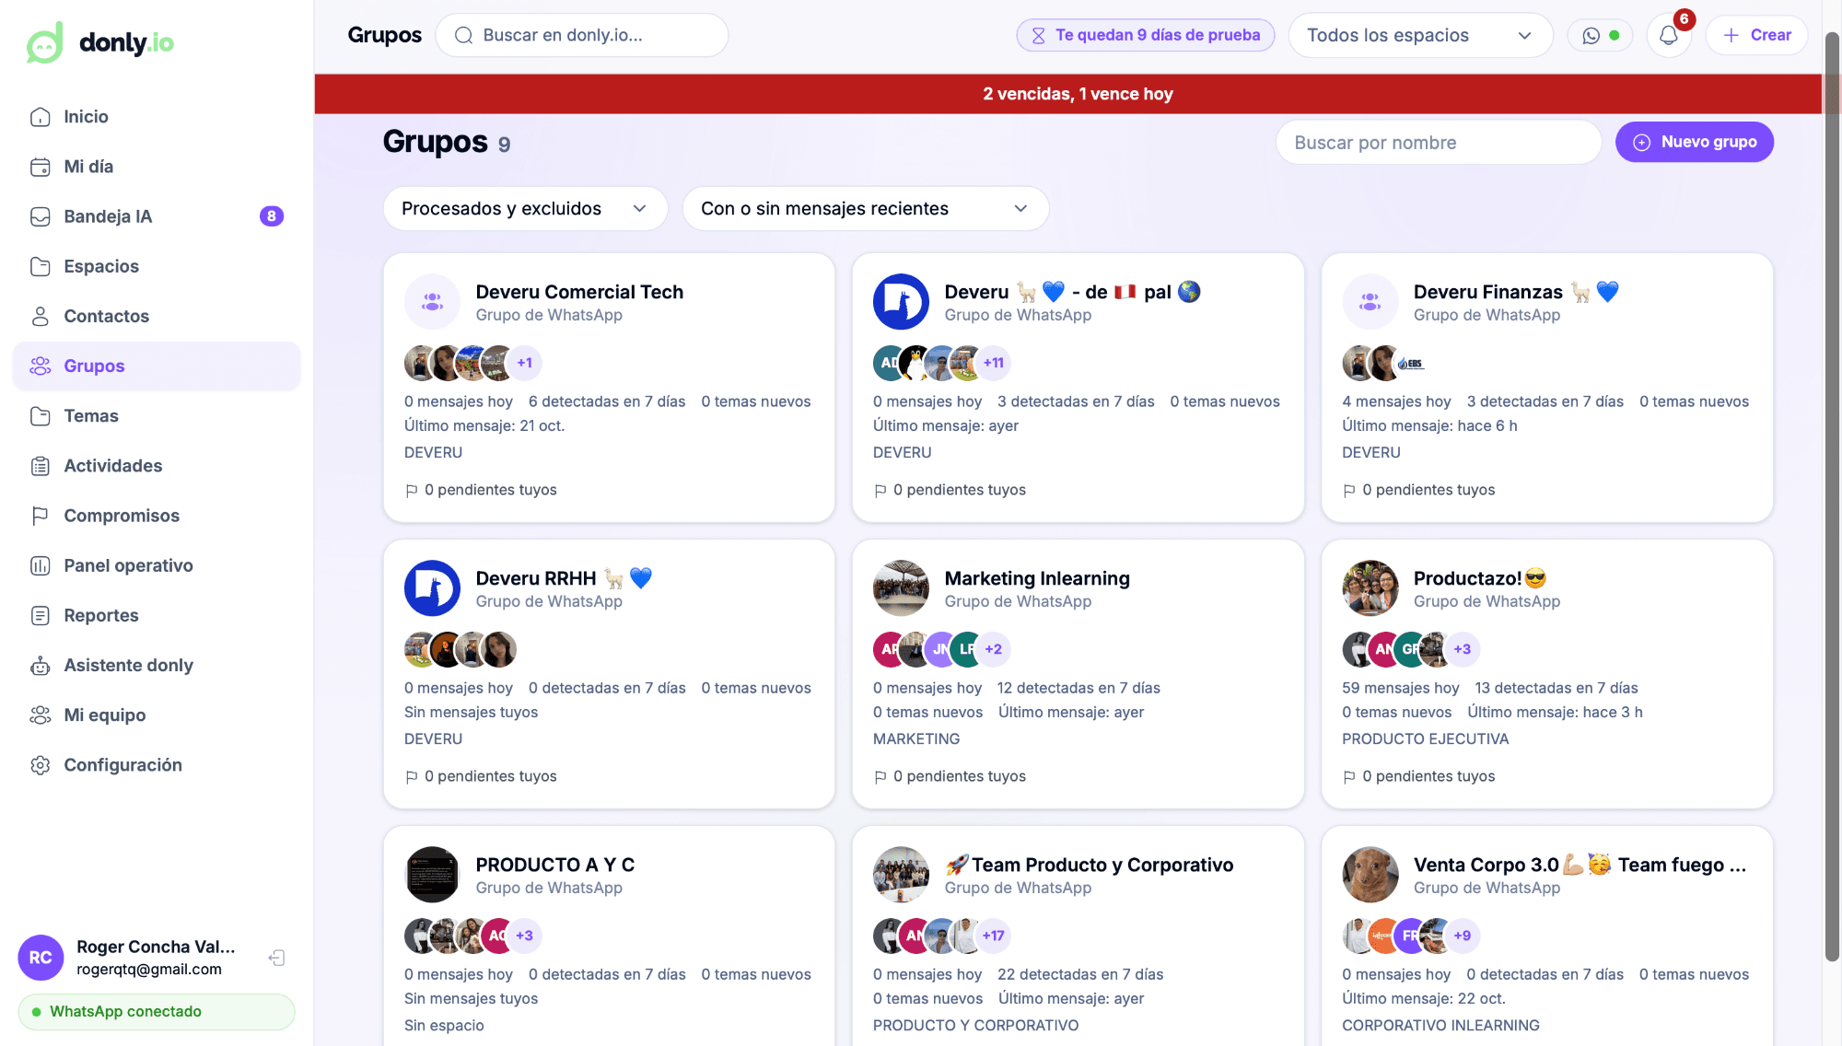The image size is (1842, 1046).
Task: Click the logout icon next to Roger Concha
Action: coord(276,958)
